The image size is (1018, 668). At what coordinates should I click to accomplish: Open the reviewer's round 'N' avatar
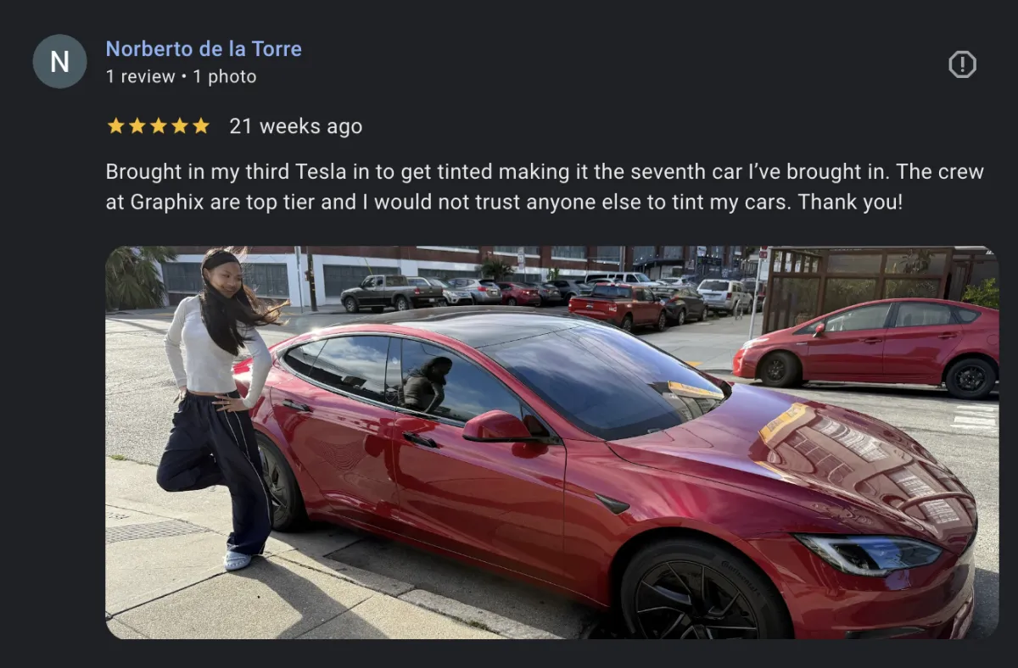59,61
